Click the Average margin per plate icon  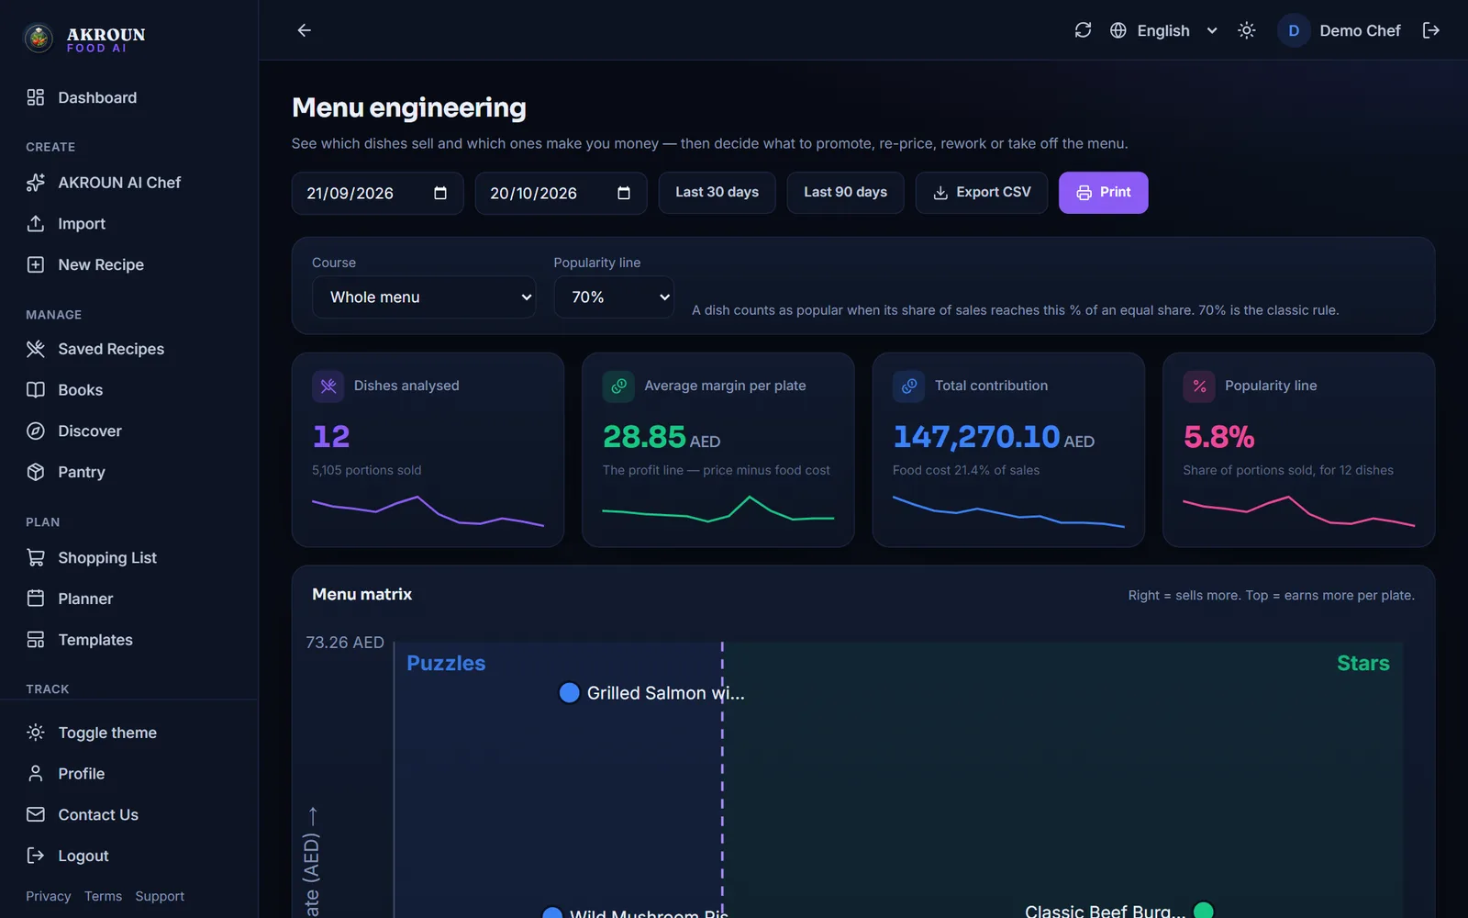click(618, 386)
